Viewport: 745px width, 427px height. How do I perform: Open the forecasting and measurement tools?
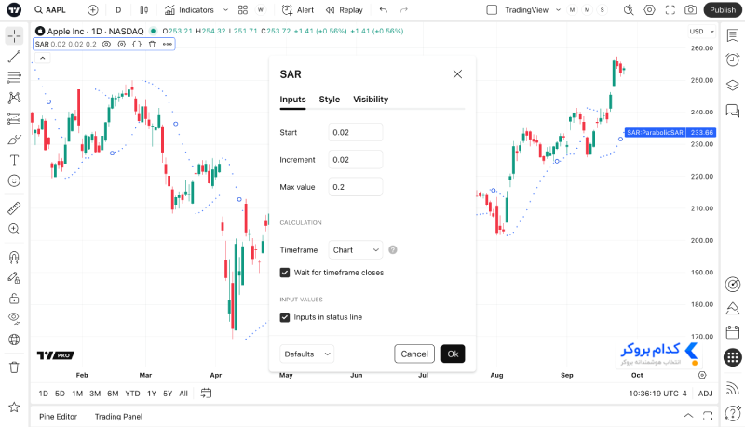(x=14, y=119)
